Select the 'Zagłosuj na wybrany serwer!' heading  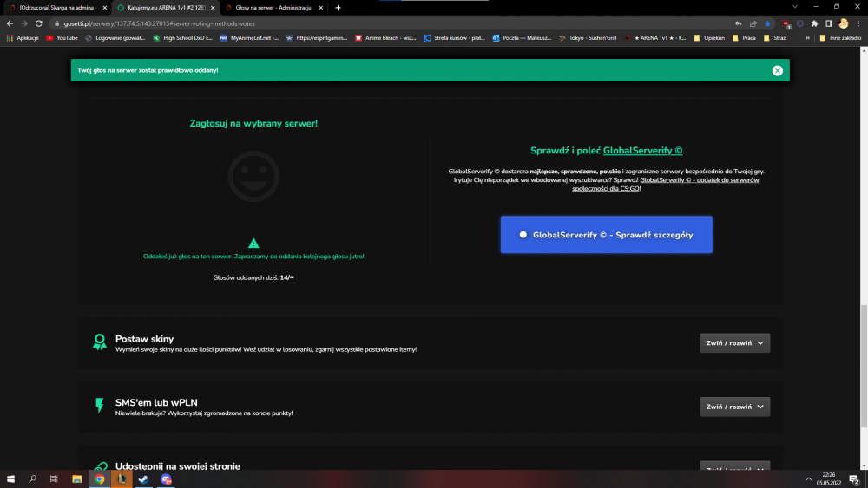click(x=253, y=123)
